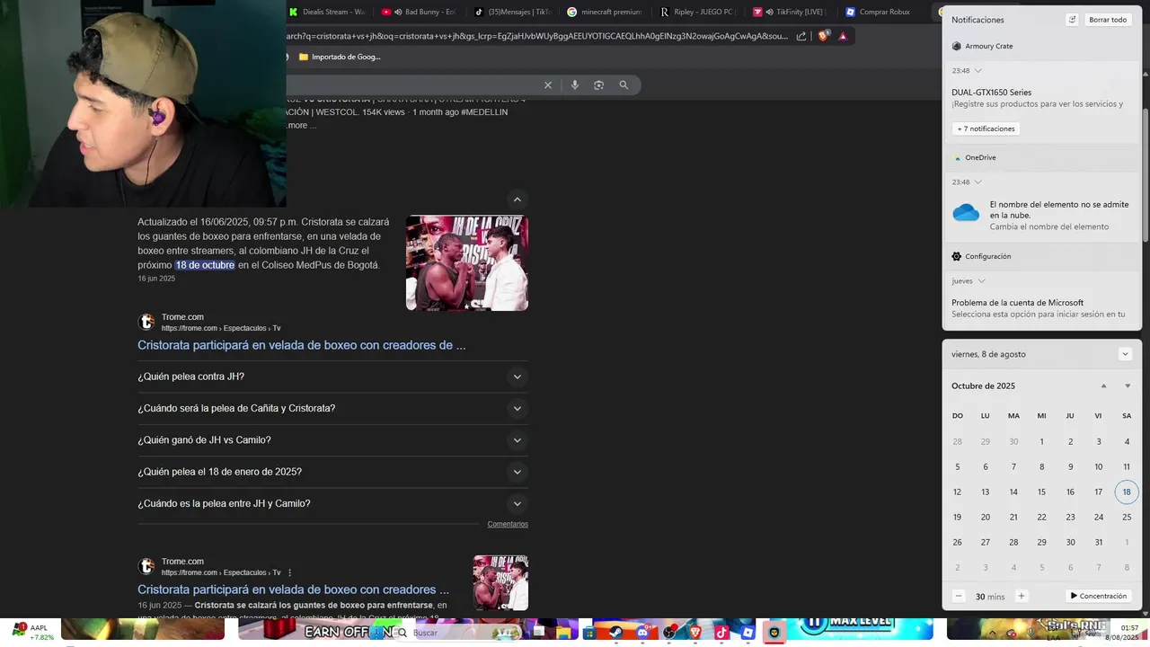1150x647 pixels.
Task: Open Brave browser taskbar icon
Action: (695, 633)
